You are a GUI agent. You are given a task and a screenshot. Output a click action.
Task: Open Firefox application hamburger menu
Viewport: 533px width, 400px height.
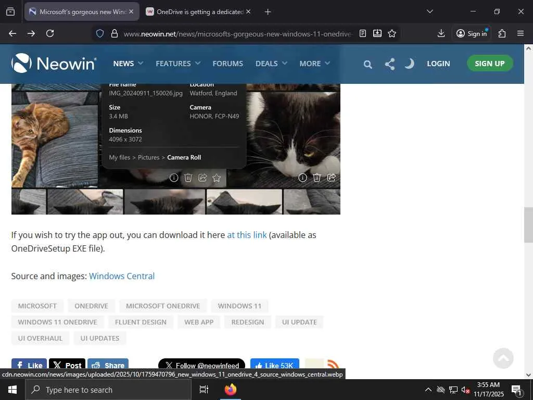pos(521,33)
